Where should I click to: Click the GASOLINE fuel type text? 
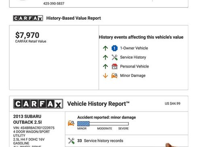coord(21,143)
